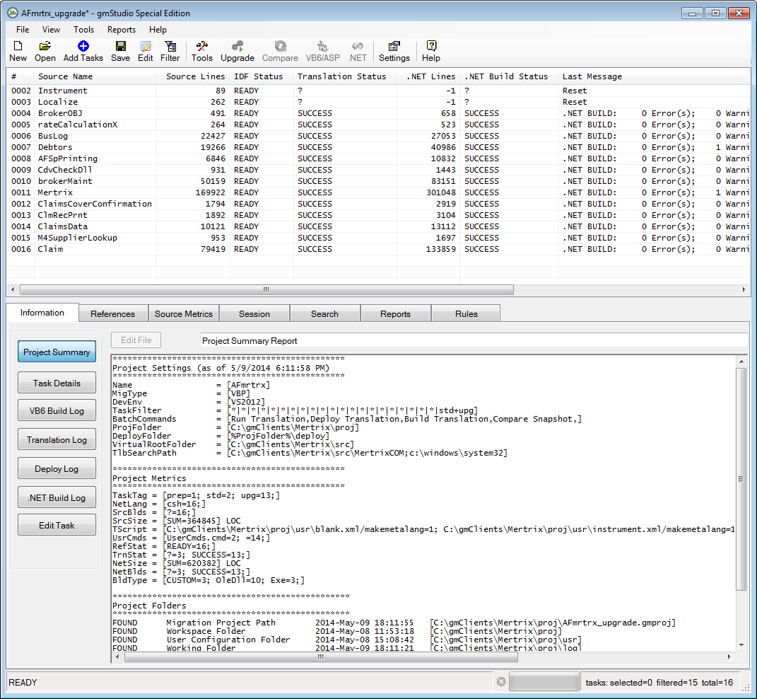Switch to the Source Metrics tab

click(184, 314)
